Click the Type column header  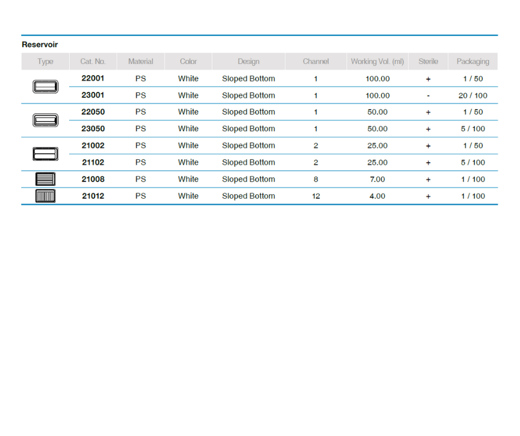pos(45,61)
